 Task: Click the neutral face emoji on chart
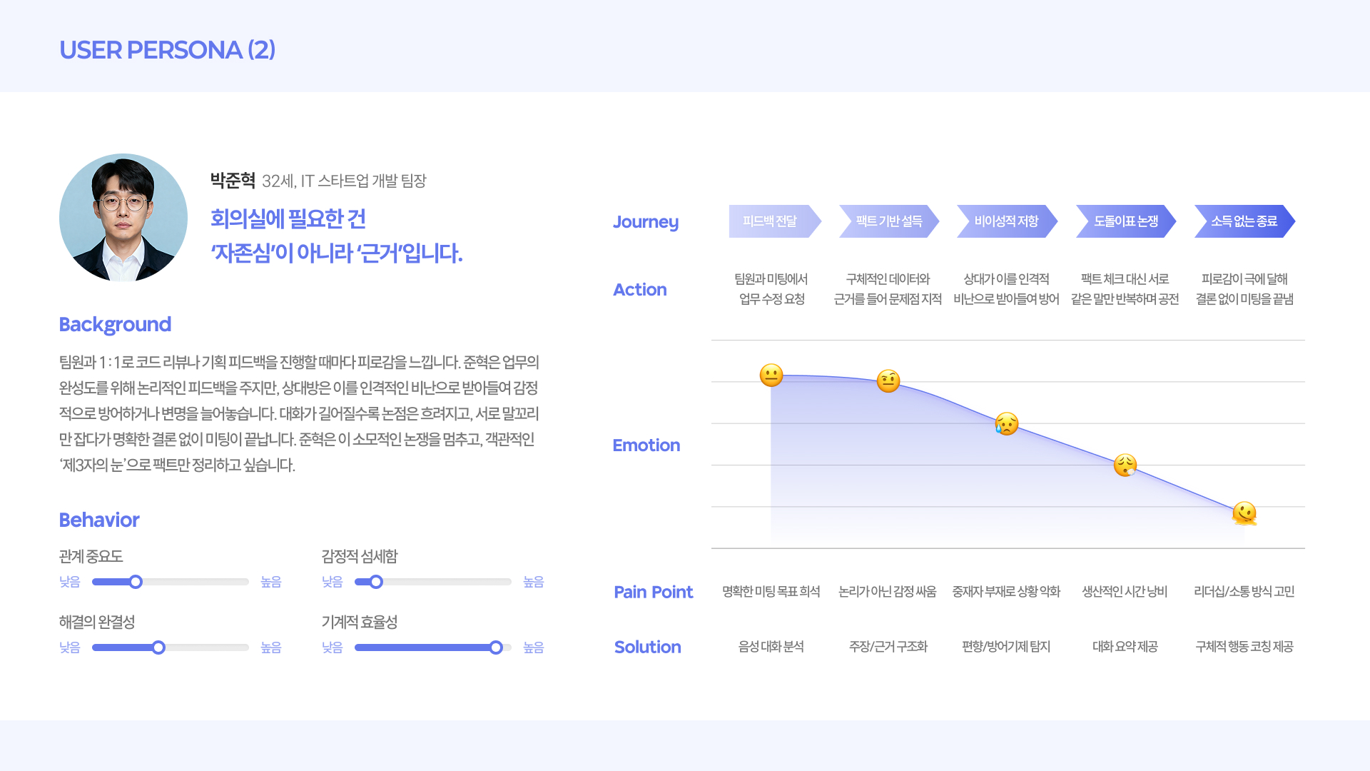771,375
